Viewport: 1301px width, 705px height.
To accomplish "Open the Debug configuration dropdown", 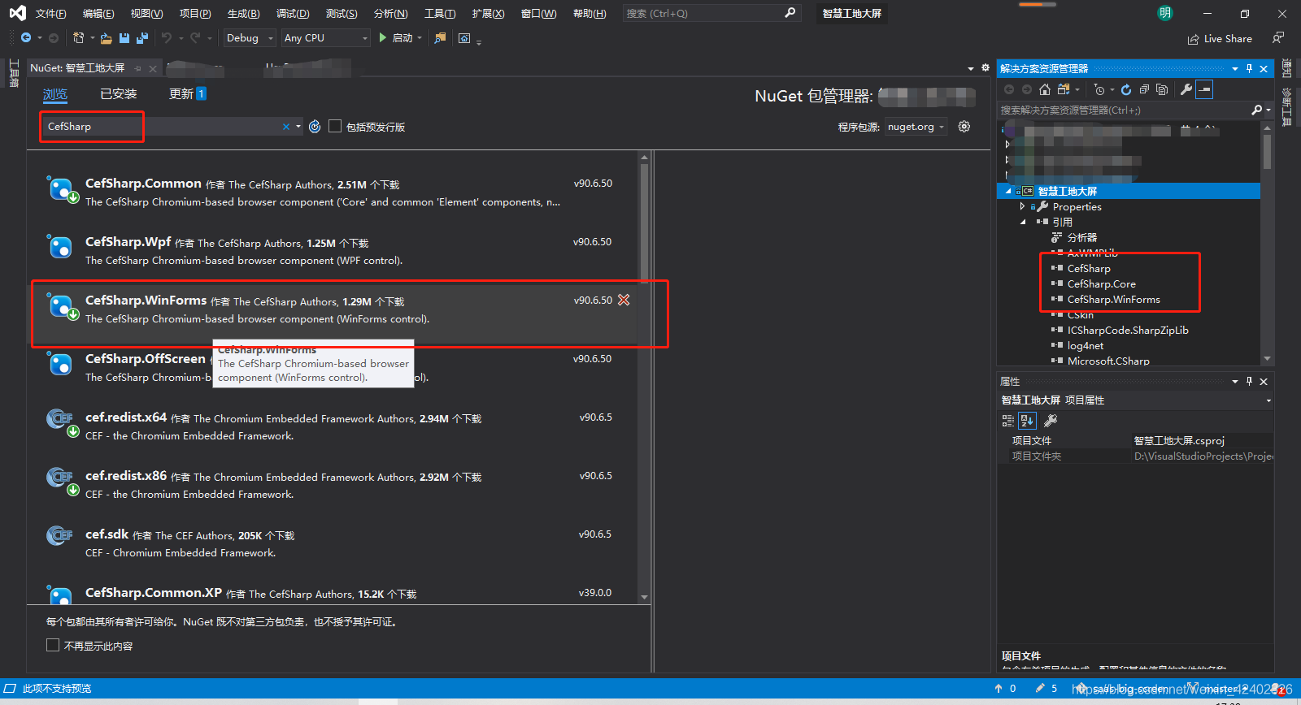I will pyautogui.click(x=250, y=38).
